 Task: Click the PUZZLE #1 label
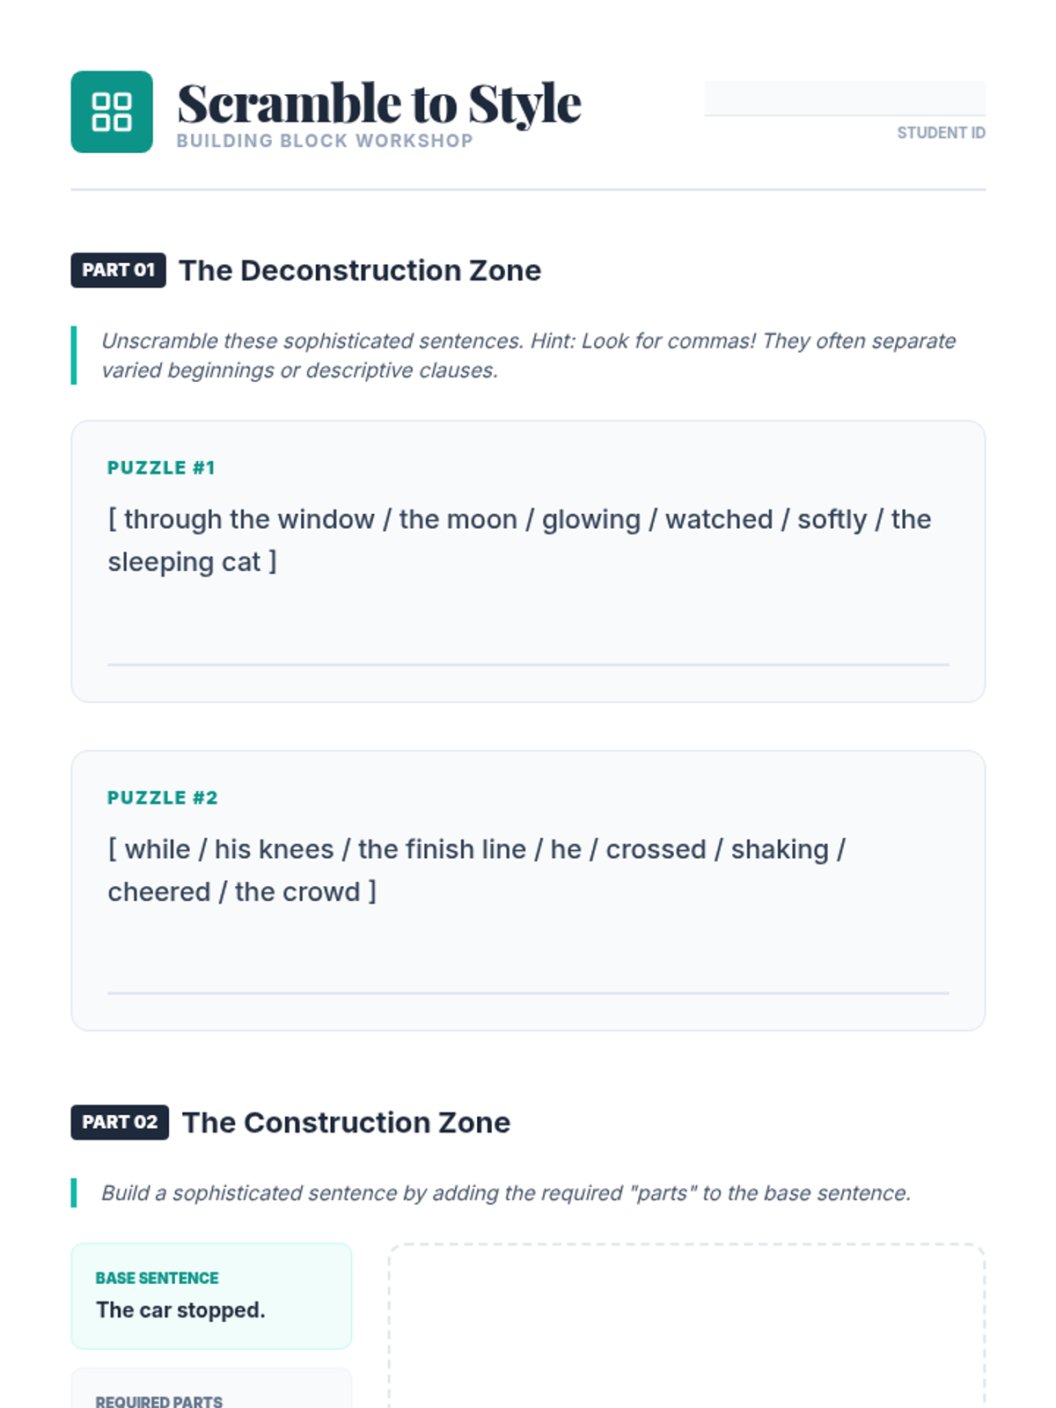(161, 467)
